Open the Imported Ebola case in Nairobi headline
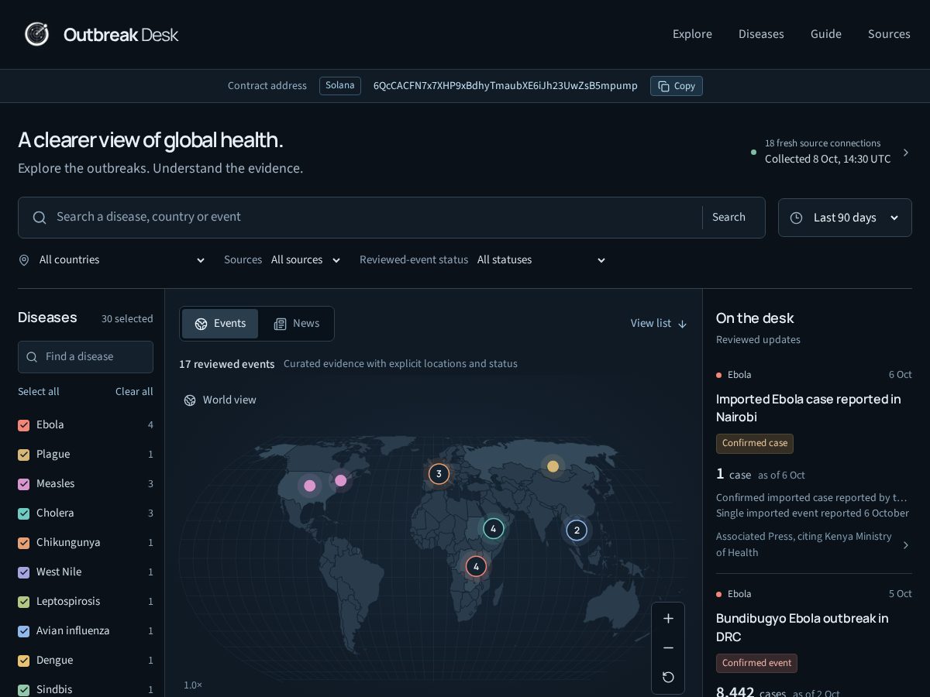Image resolution: width=930 pixels, height=697 pixels. click(808, 408)
